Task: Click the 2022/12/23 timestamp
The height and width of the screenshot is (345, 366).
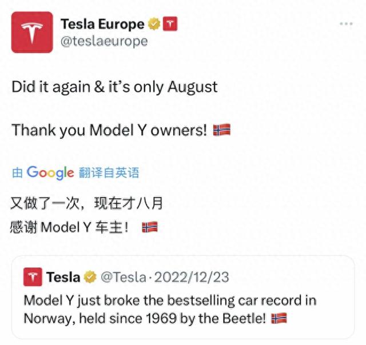Action: click(x=192, y=277)
